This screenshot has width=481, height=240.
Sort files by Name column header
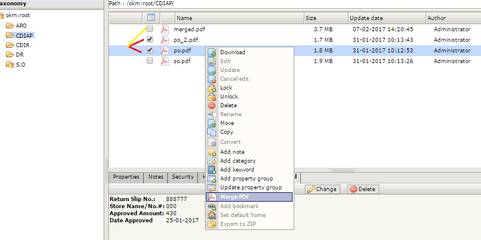pyautogui.click(x=184, y=18)
